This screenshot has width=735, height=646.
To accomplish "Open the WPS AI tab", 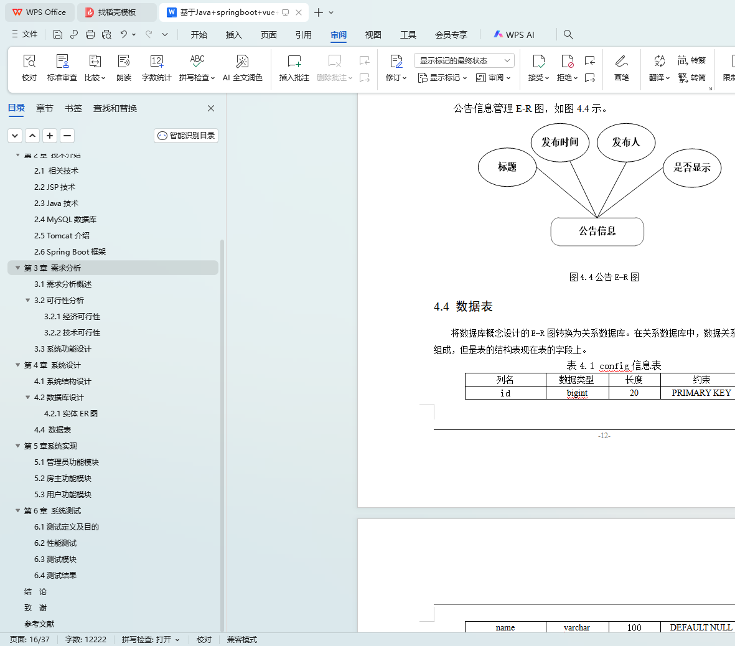I will point(513,35).
